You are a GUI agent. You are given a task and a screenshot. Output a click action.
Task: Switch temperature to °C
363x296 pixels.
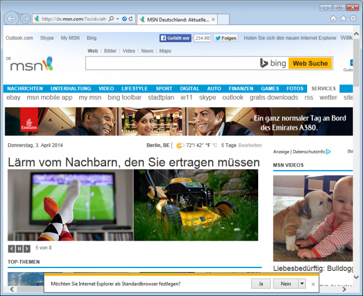(215, 145)
